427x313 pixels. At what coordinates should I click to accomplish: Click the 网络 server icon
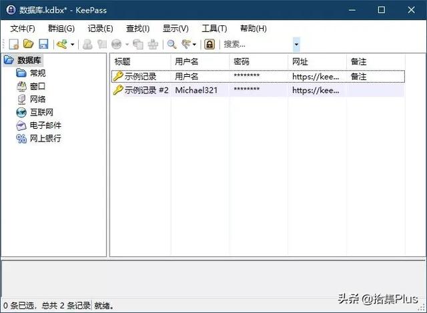[21, 99]
